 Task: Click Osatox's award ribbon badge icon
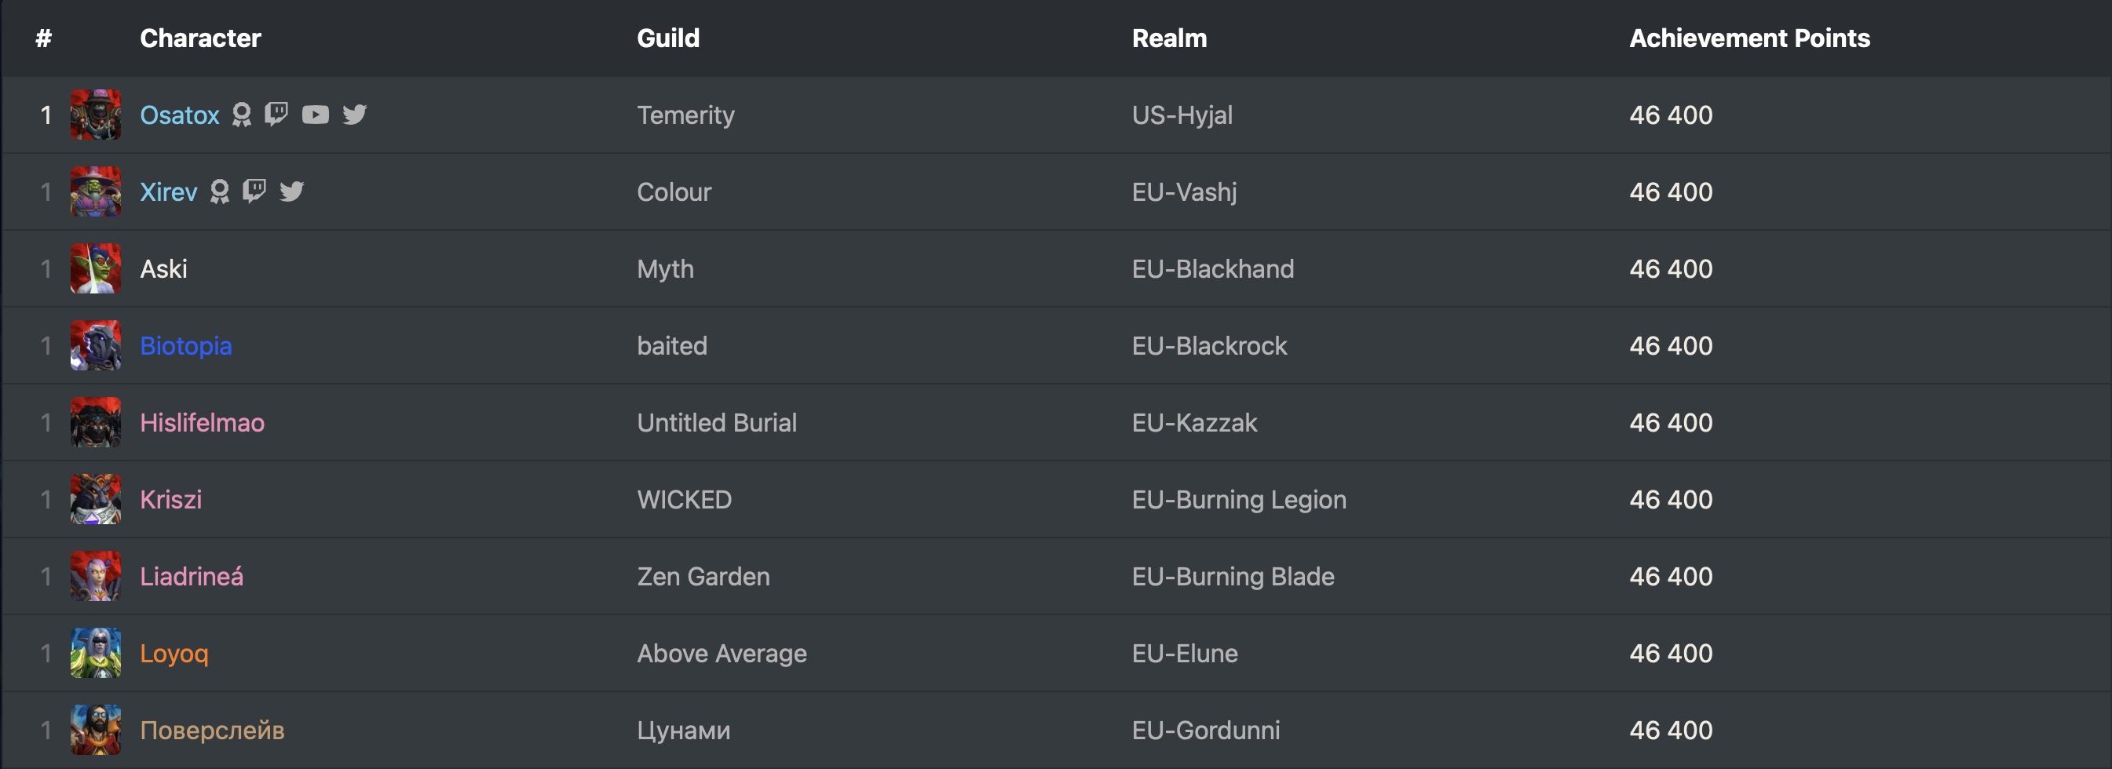pos(241,114)
